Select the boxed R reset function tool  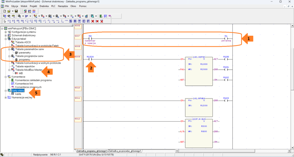pos(75,21)
